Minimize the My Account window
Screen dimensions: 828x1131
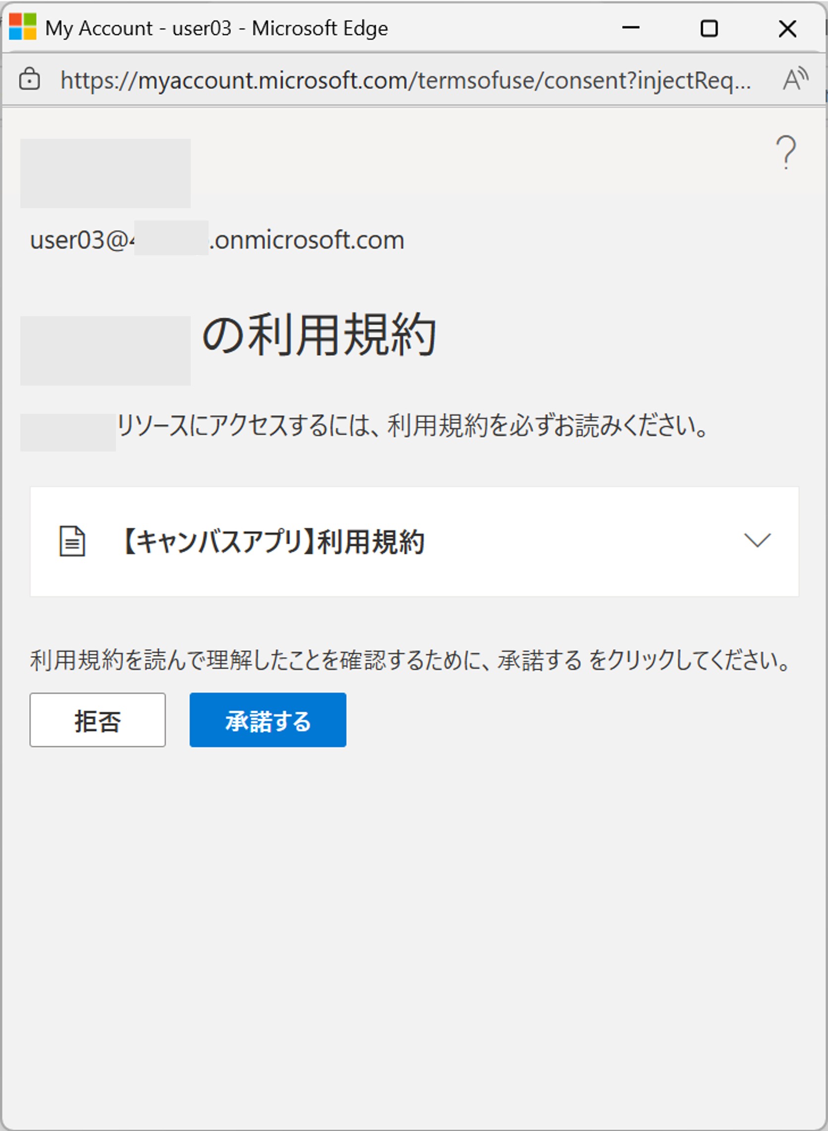click(630, 28)
